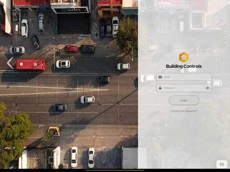Click the Building Controls house logo

184,57
